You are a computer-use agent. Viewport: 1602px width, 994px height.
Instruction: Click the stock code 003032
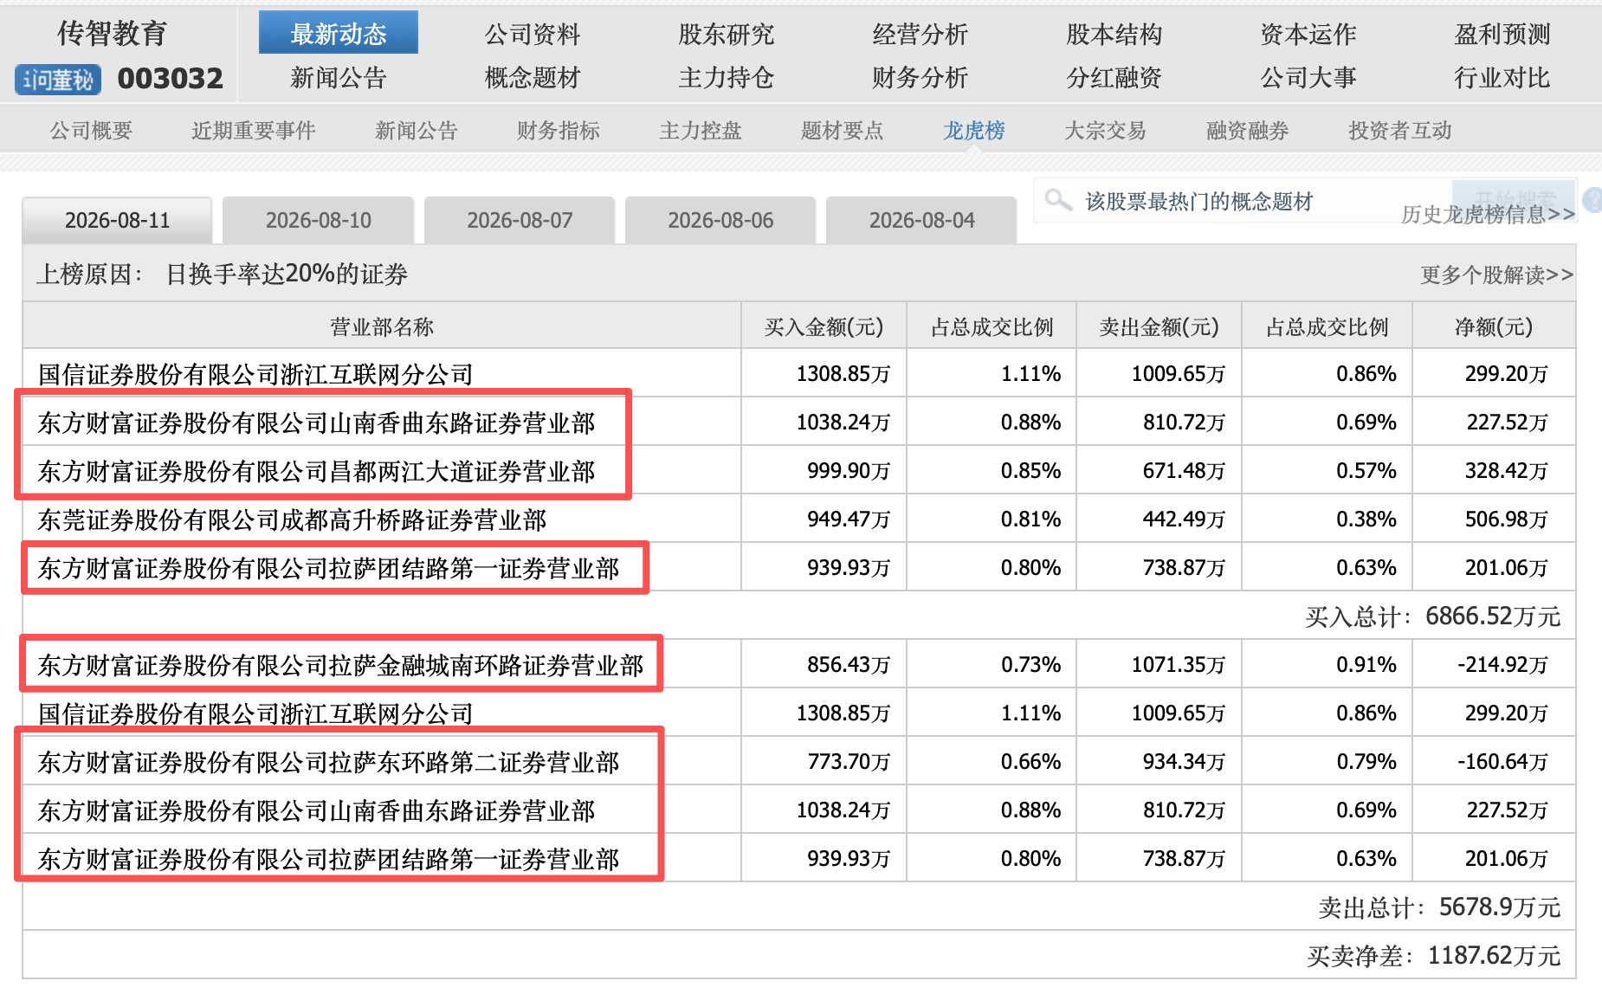(x=171, y=79)
